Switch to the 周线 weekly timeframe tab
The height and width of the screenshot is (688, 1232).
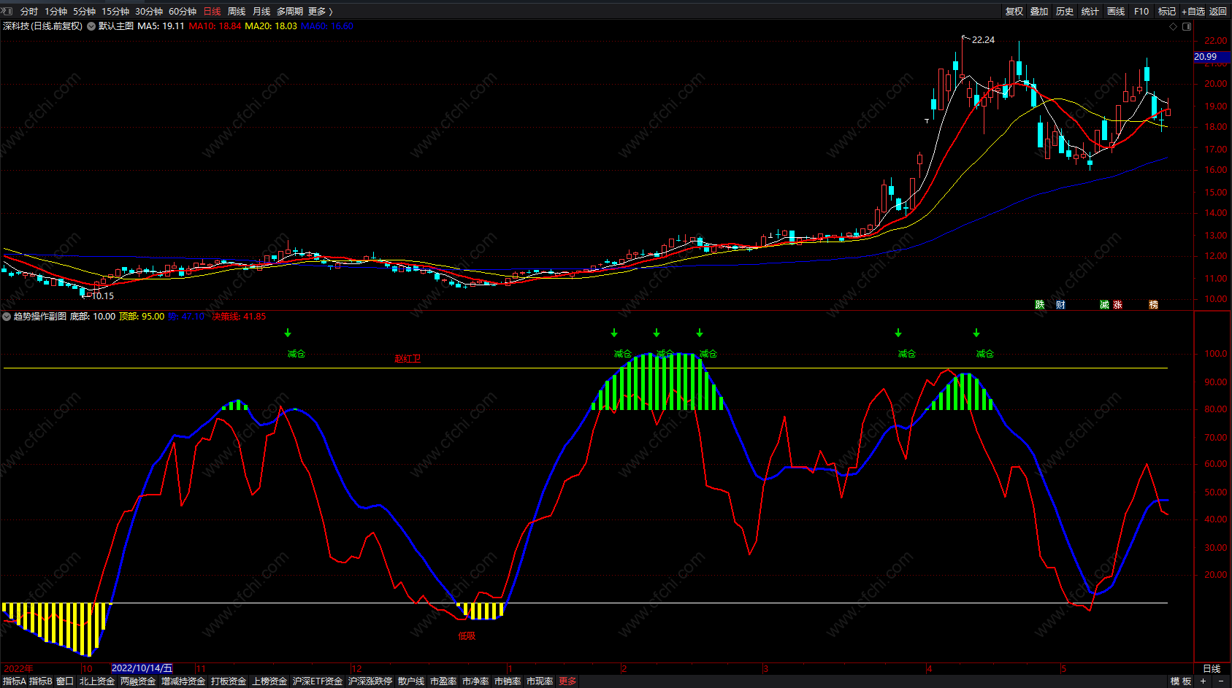(237, 11)
